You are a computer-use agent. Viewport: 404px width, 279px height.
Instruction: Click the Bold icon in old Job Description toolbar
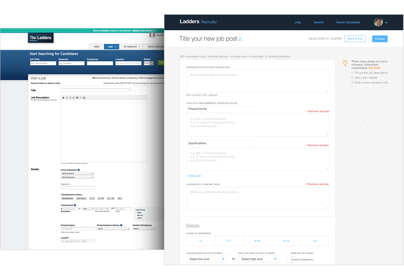pos(63,98)
